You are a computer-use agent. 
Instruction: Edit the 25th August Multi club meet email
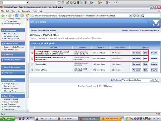[x=146, y=58]
